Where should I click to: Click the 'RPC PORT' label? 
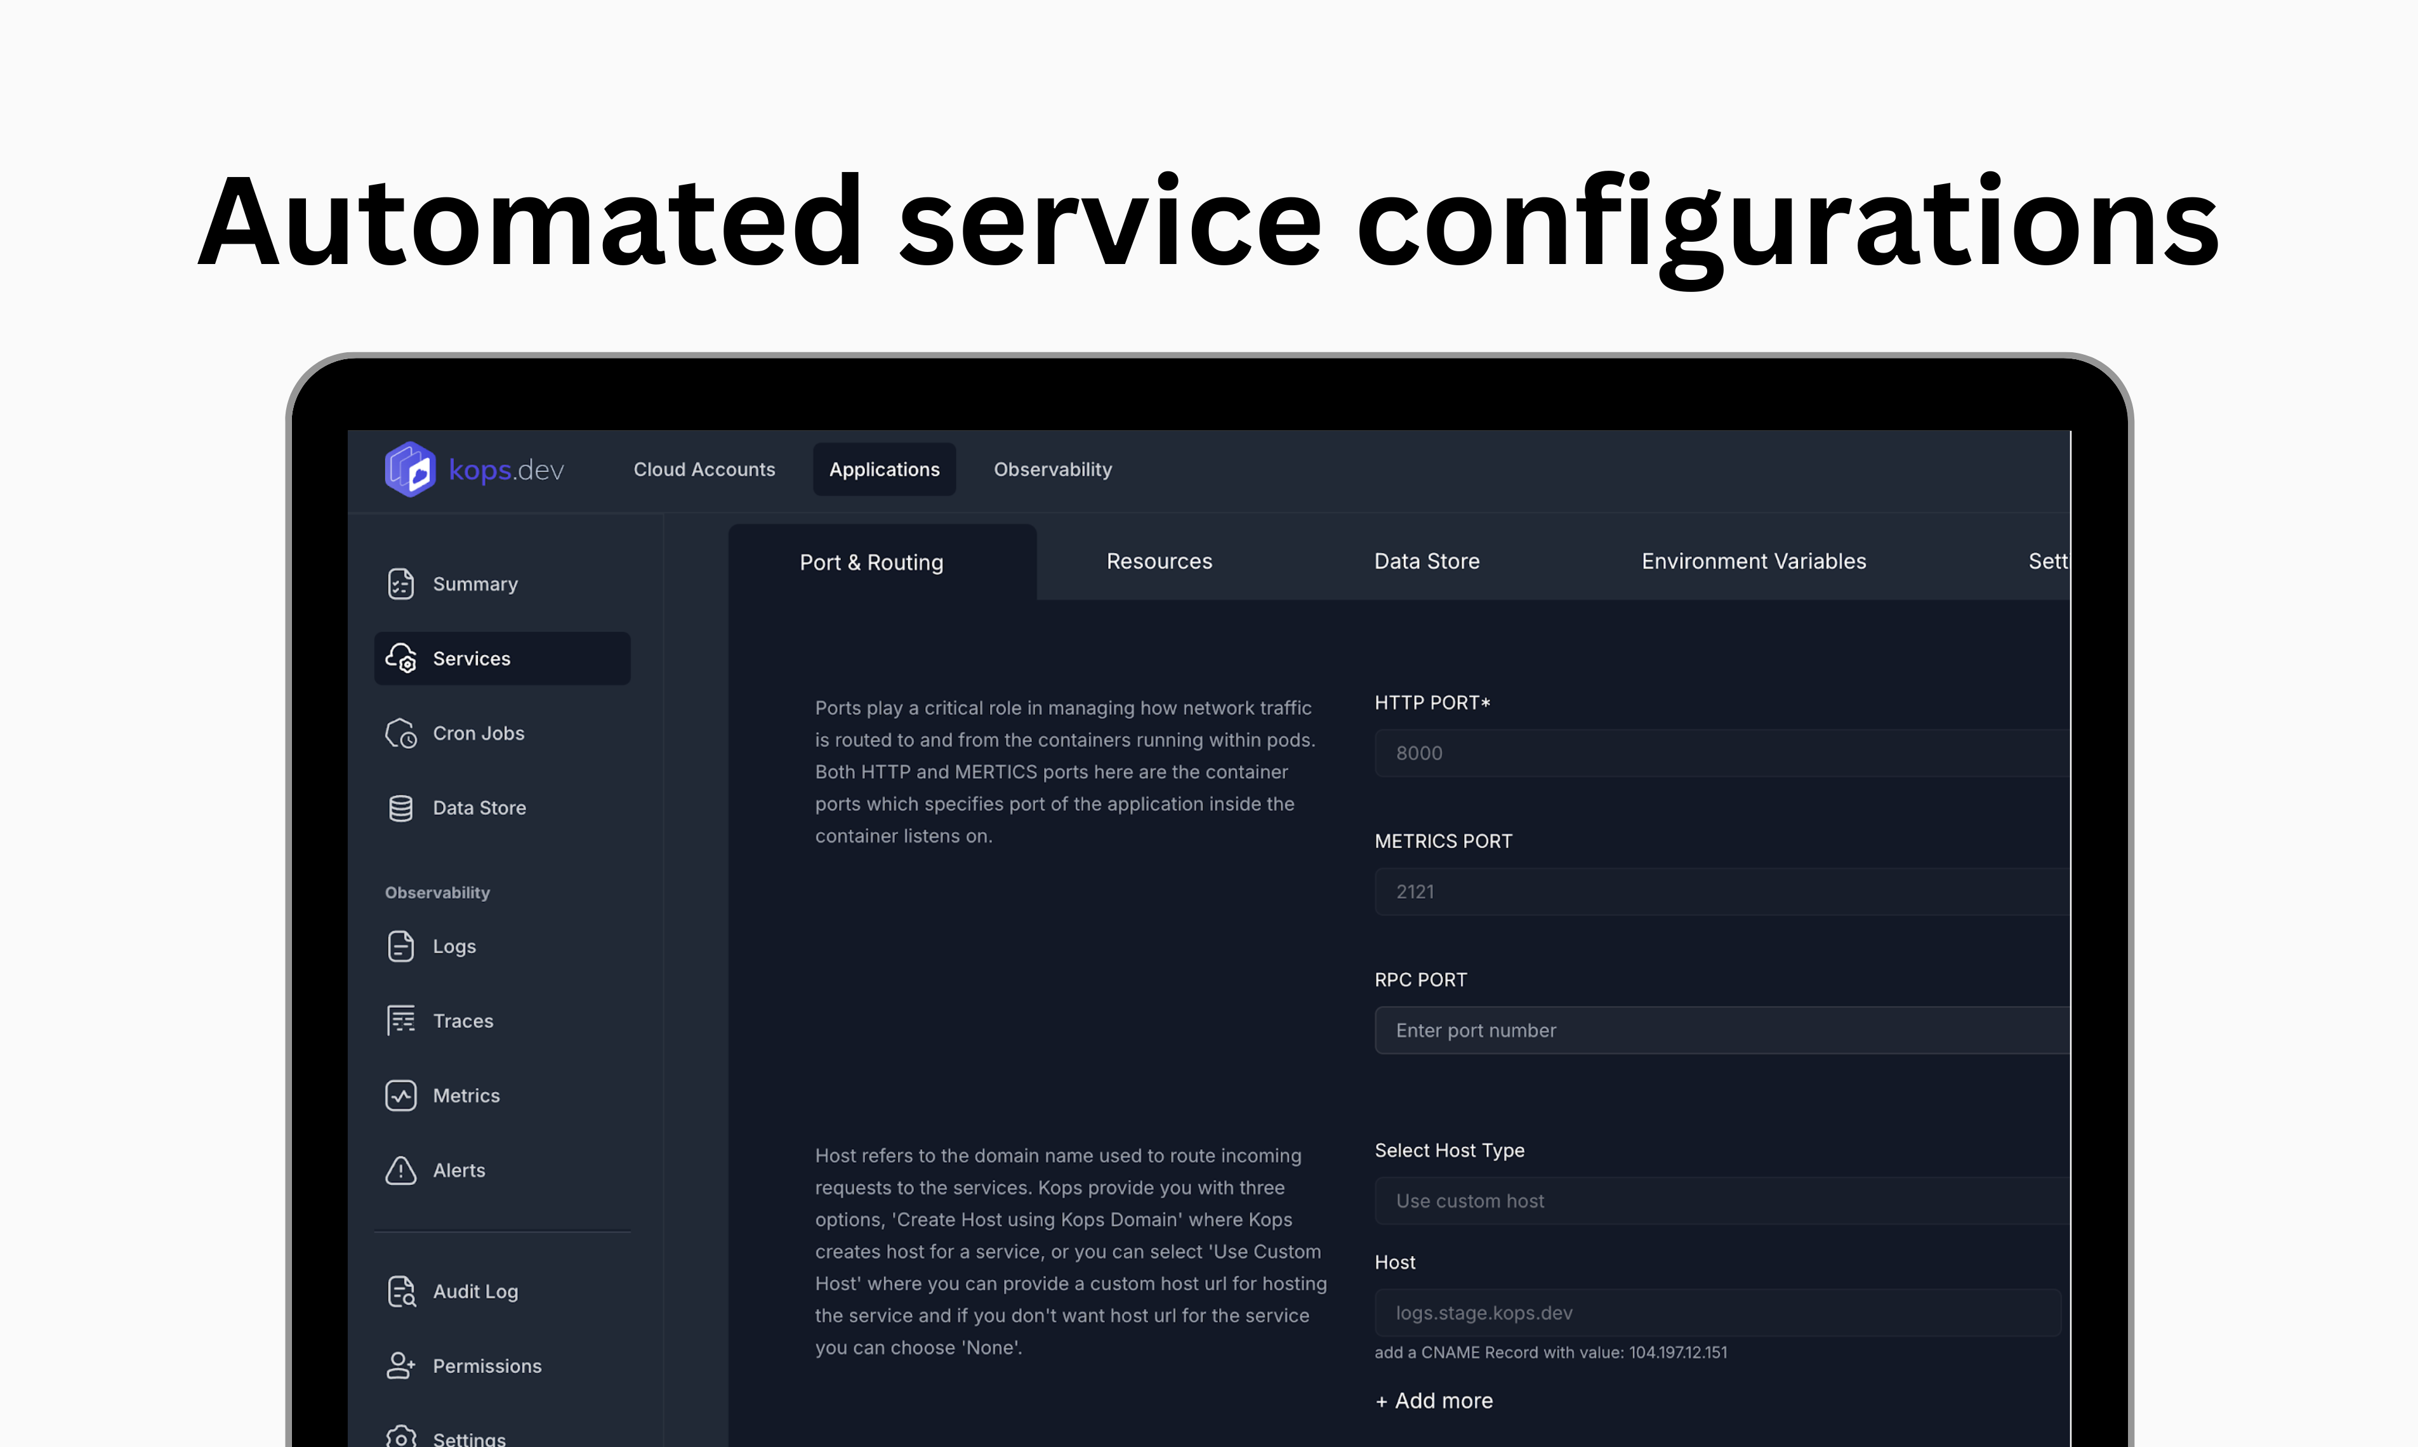(x=1420, y=979)
